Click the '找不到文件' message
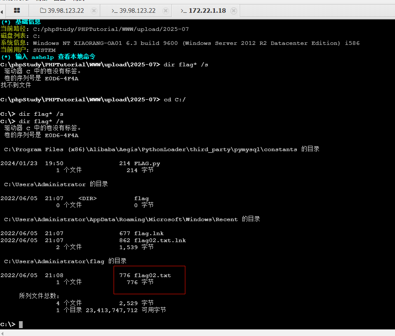The height and width of the screenshot is (336, 395). (x=16, y=85)
